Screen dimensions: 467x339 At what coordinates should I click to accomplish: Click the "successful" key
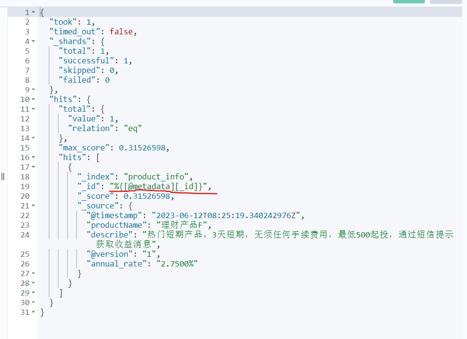[87, 61]
